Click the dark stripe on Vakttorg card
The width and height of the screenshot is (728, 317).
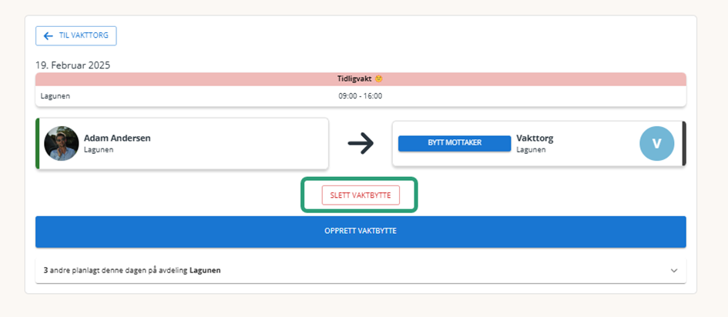tap(684, 144)
